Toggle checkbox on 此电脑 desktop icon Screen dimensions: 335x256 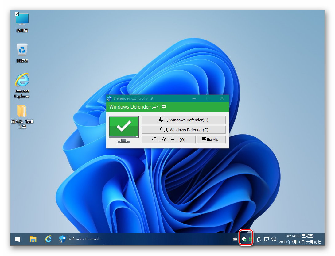pyautogui.click(x=17, y=14)
